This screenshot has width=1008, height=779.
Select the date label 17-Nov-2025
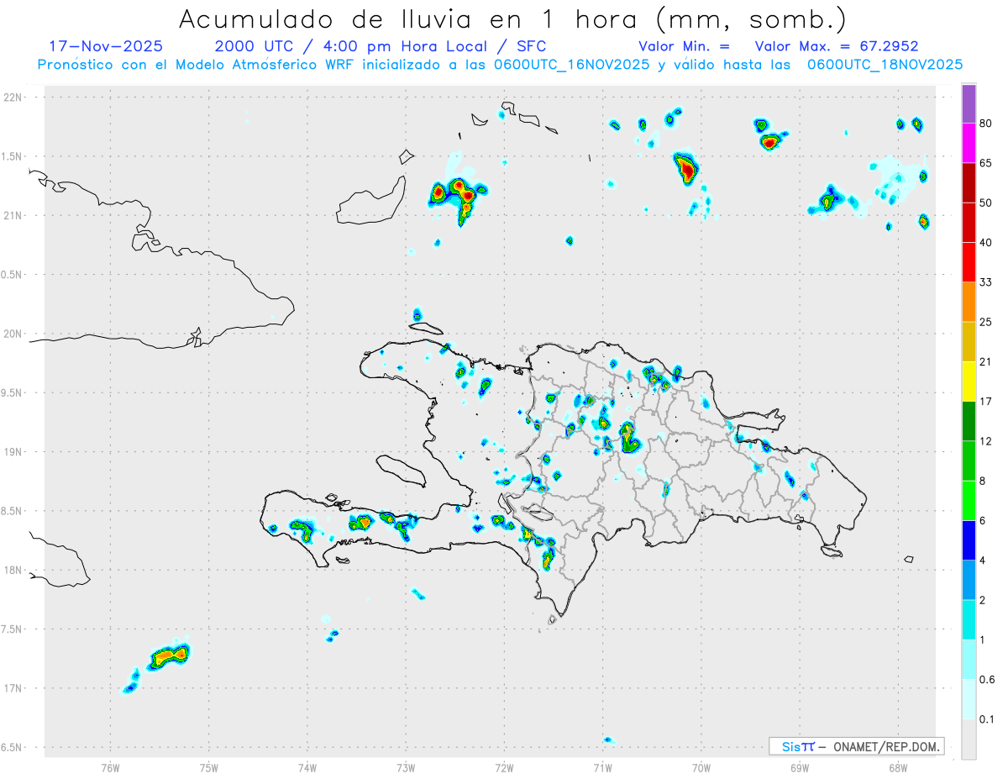[x=107, y=46]
